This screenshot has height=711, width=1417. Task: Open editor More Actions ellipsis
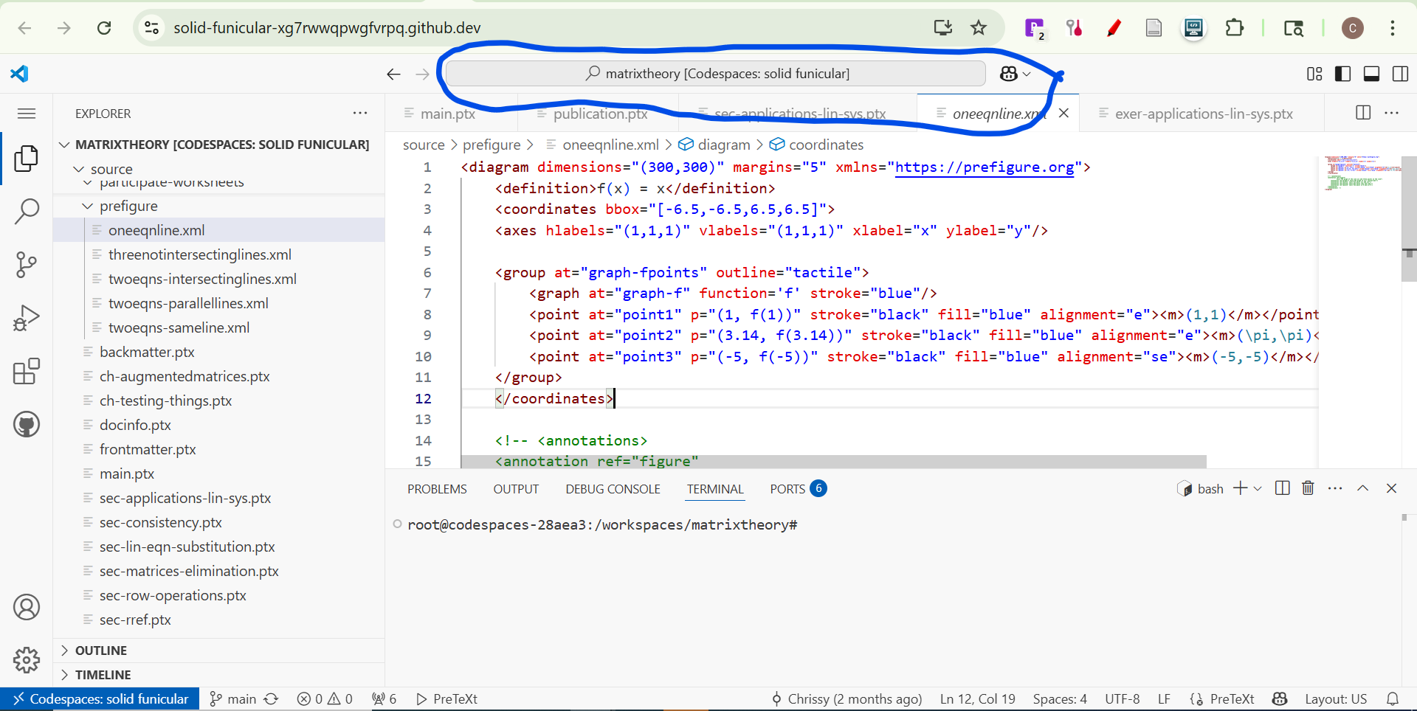coord(1392,113)
